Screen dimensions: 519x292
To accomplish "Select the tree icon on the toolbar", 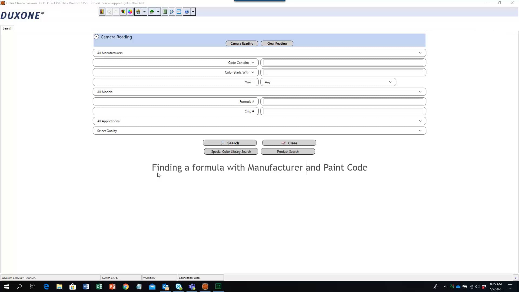I will click(x=152, y=12).
